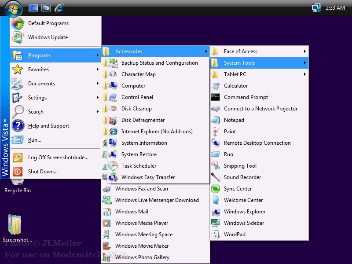The height and width of the screenshot is (264, 352).
Task: Open the Paint program icon
Action: (216, 132)
